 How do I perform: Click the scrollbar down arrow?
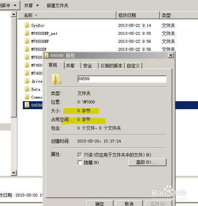coord(14,173)
